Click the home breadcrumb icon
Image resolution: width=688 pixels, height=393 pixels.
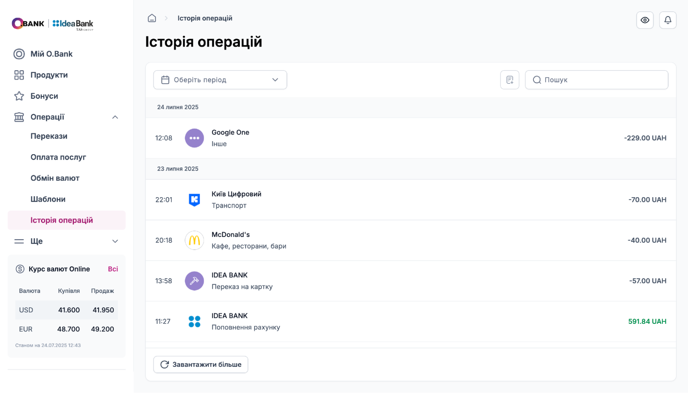coord(152,18)
